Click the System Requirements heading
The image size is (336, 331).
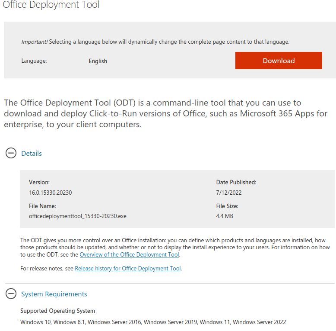coord(54,294)
